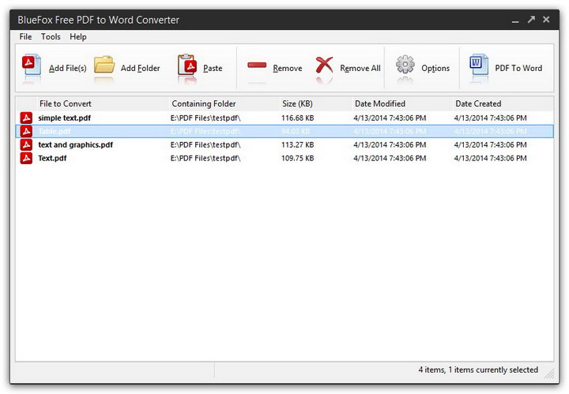This screenshot has width=569, height=394.
Task: Select the Table.pdf file name
Action: [55, 131]
